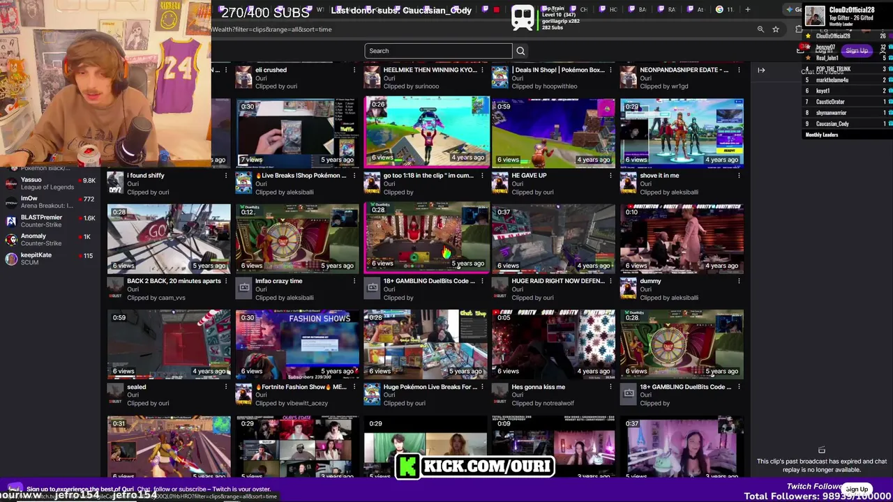Play 'lmfao crazy time' clip thumbnail
The width and height of the screenshot is (893, 502).
(297, 238)
